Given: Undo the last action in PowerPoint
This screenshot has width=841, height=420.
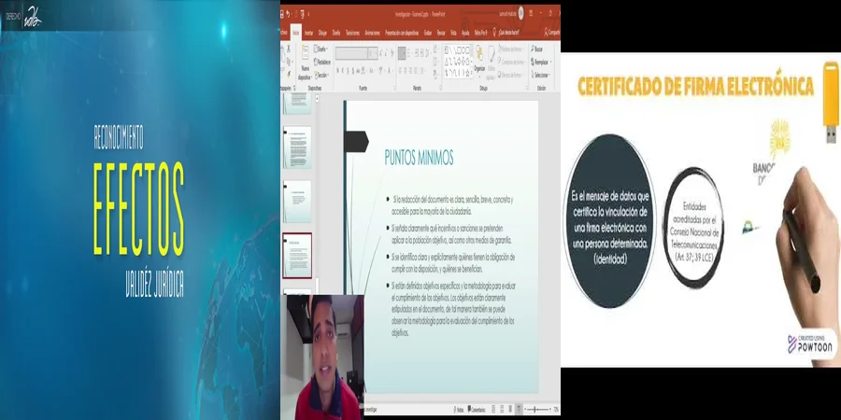Looking at the screenshot, I should (288, 14).
